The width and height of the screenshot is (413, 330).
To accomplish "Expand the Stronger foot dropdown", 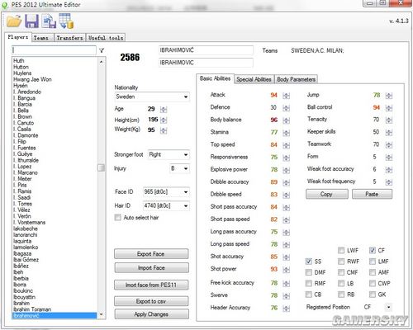I will pyautogui.click(x=169, y=154).
